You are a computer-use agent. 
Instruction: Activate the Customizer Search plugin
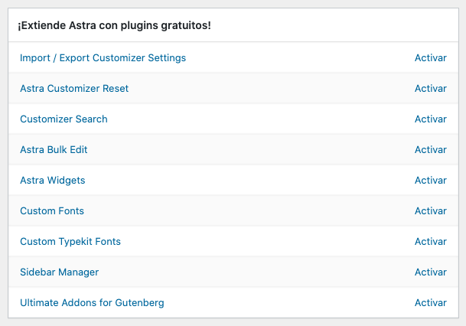click(x=430, y=119)
